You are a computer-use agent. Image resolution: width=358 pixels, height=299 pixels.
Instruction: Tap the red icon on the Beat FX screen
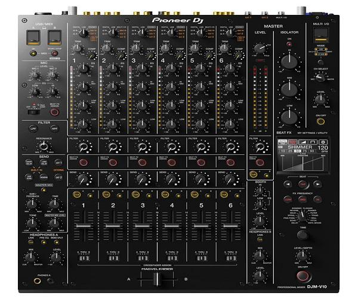point(293,142)
